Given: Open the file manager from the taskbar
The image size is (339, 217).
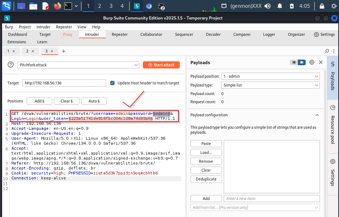Looking at the screenshot, I should click(x=33, y=6).
